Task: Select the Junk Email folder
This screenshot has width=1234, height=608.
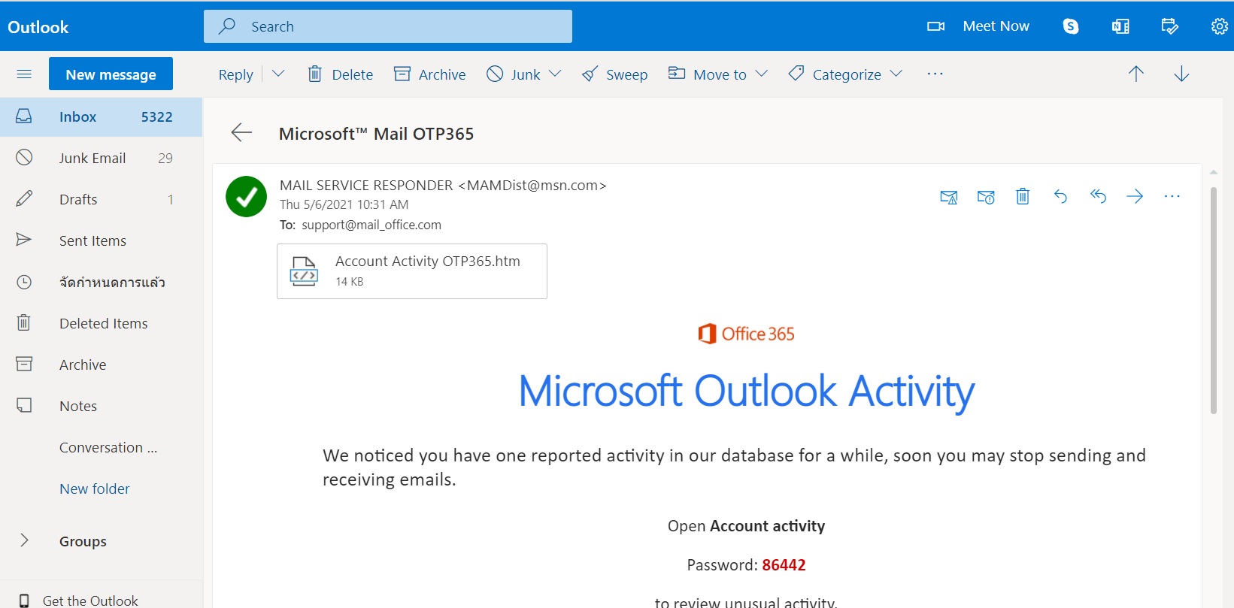Action: [92, 158]
